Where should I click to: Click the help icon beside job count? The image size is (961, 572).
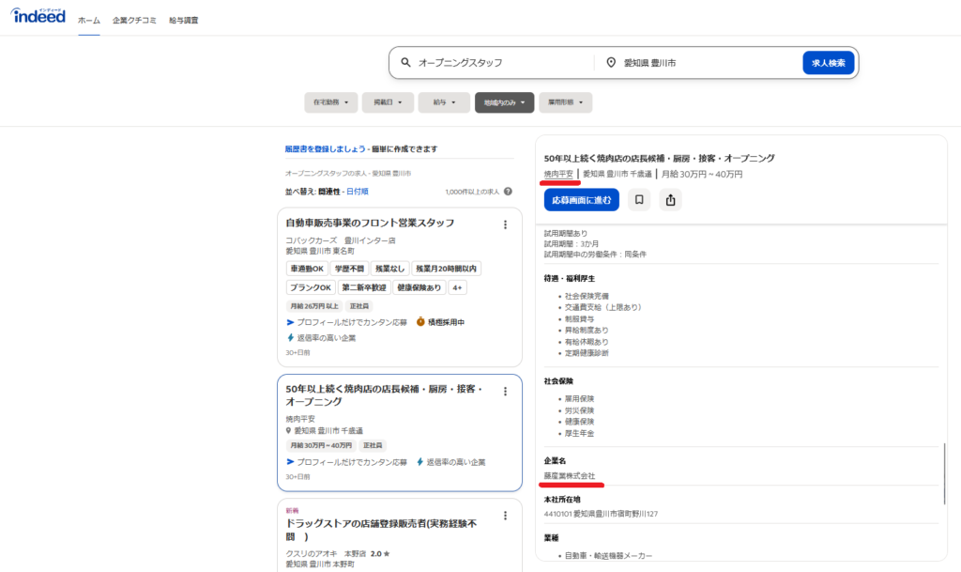coord(508,192)
